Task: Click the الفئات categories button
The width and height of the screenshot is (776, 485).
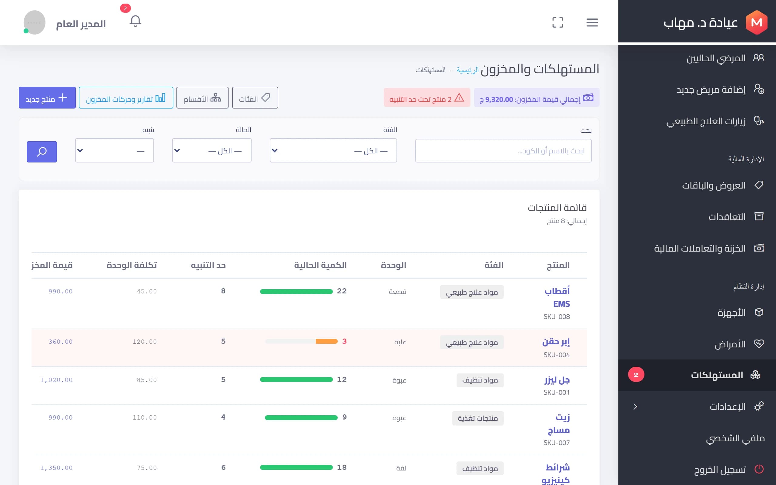Action: tap(255, 98)
